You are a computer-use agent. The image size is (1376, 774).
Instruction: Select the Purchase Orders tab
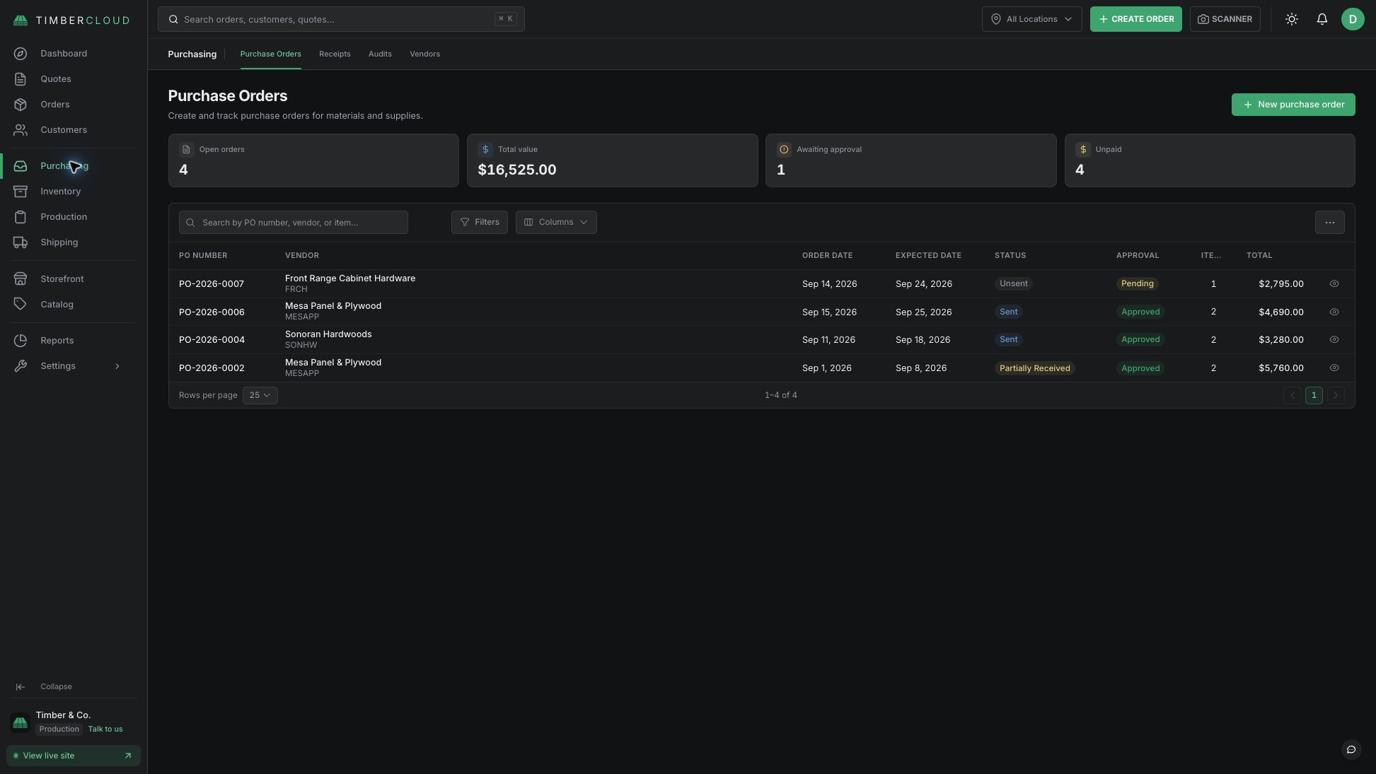[270, 54]
